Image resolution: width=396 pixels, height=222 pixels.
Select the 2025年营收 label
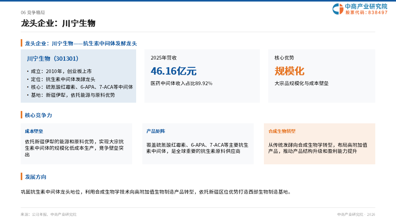click(x=164, y=58)
